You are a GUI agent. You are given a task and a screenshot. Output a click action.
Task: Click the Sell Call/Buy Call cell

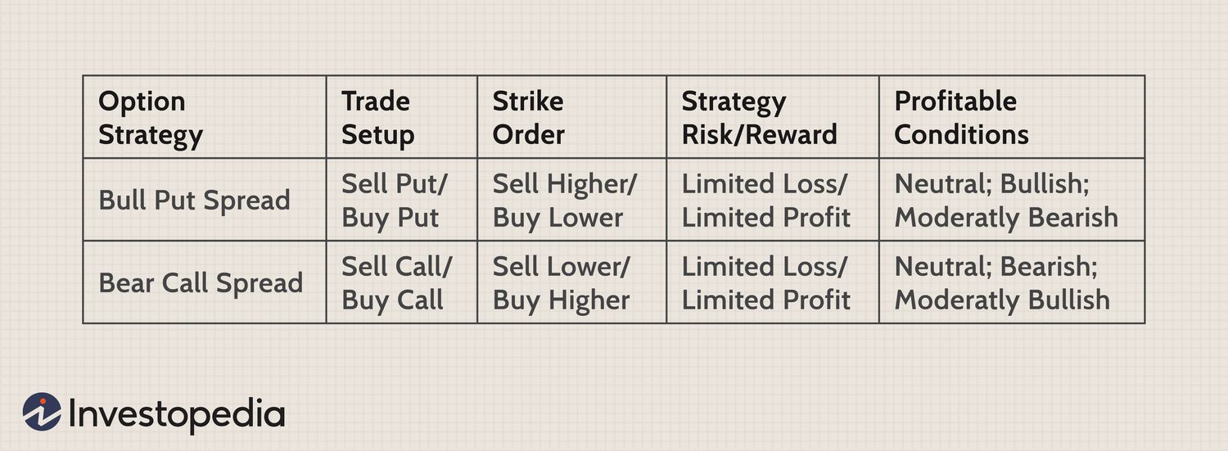(402, 282)
